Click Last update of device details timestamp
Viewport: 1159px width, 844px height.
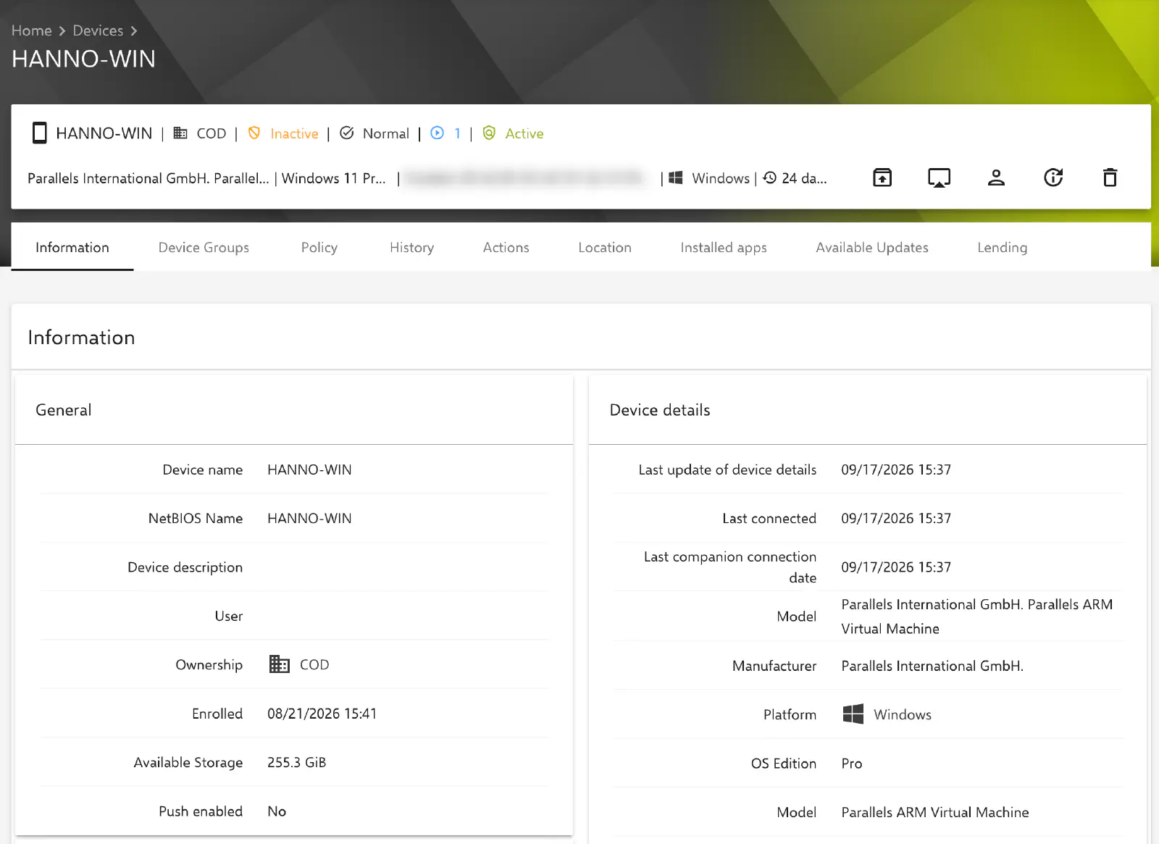pos(896,469)
